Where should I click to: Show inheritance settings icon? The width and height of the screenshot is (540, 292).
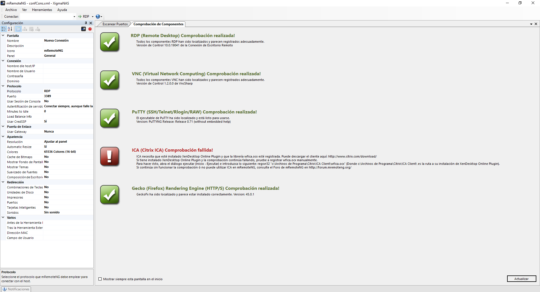[x=25, y=29]
